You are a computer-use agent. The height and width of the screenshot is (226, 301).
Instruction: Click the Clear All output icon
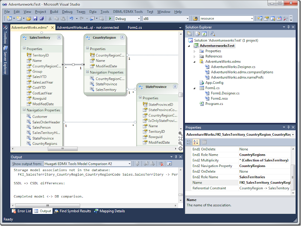point(161,163)
